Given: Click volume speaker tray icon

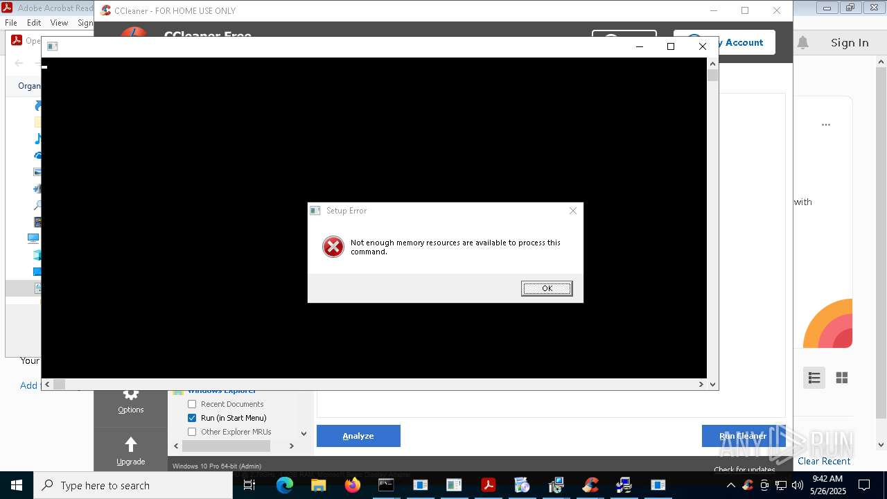Looking at the screenshot, I should 798,485.
